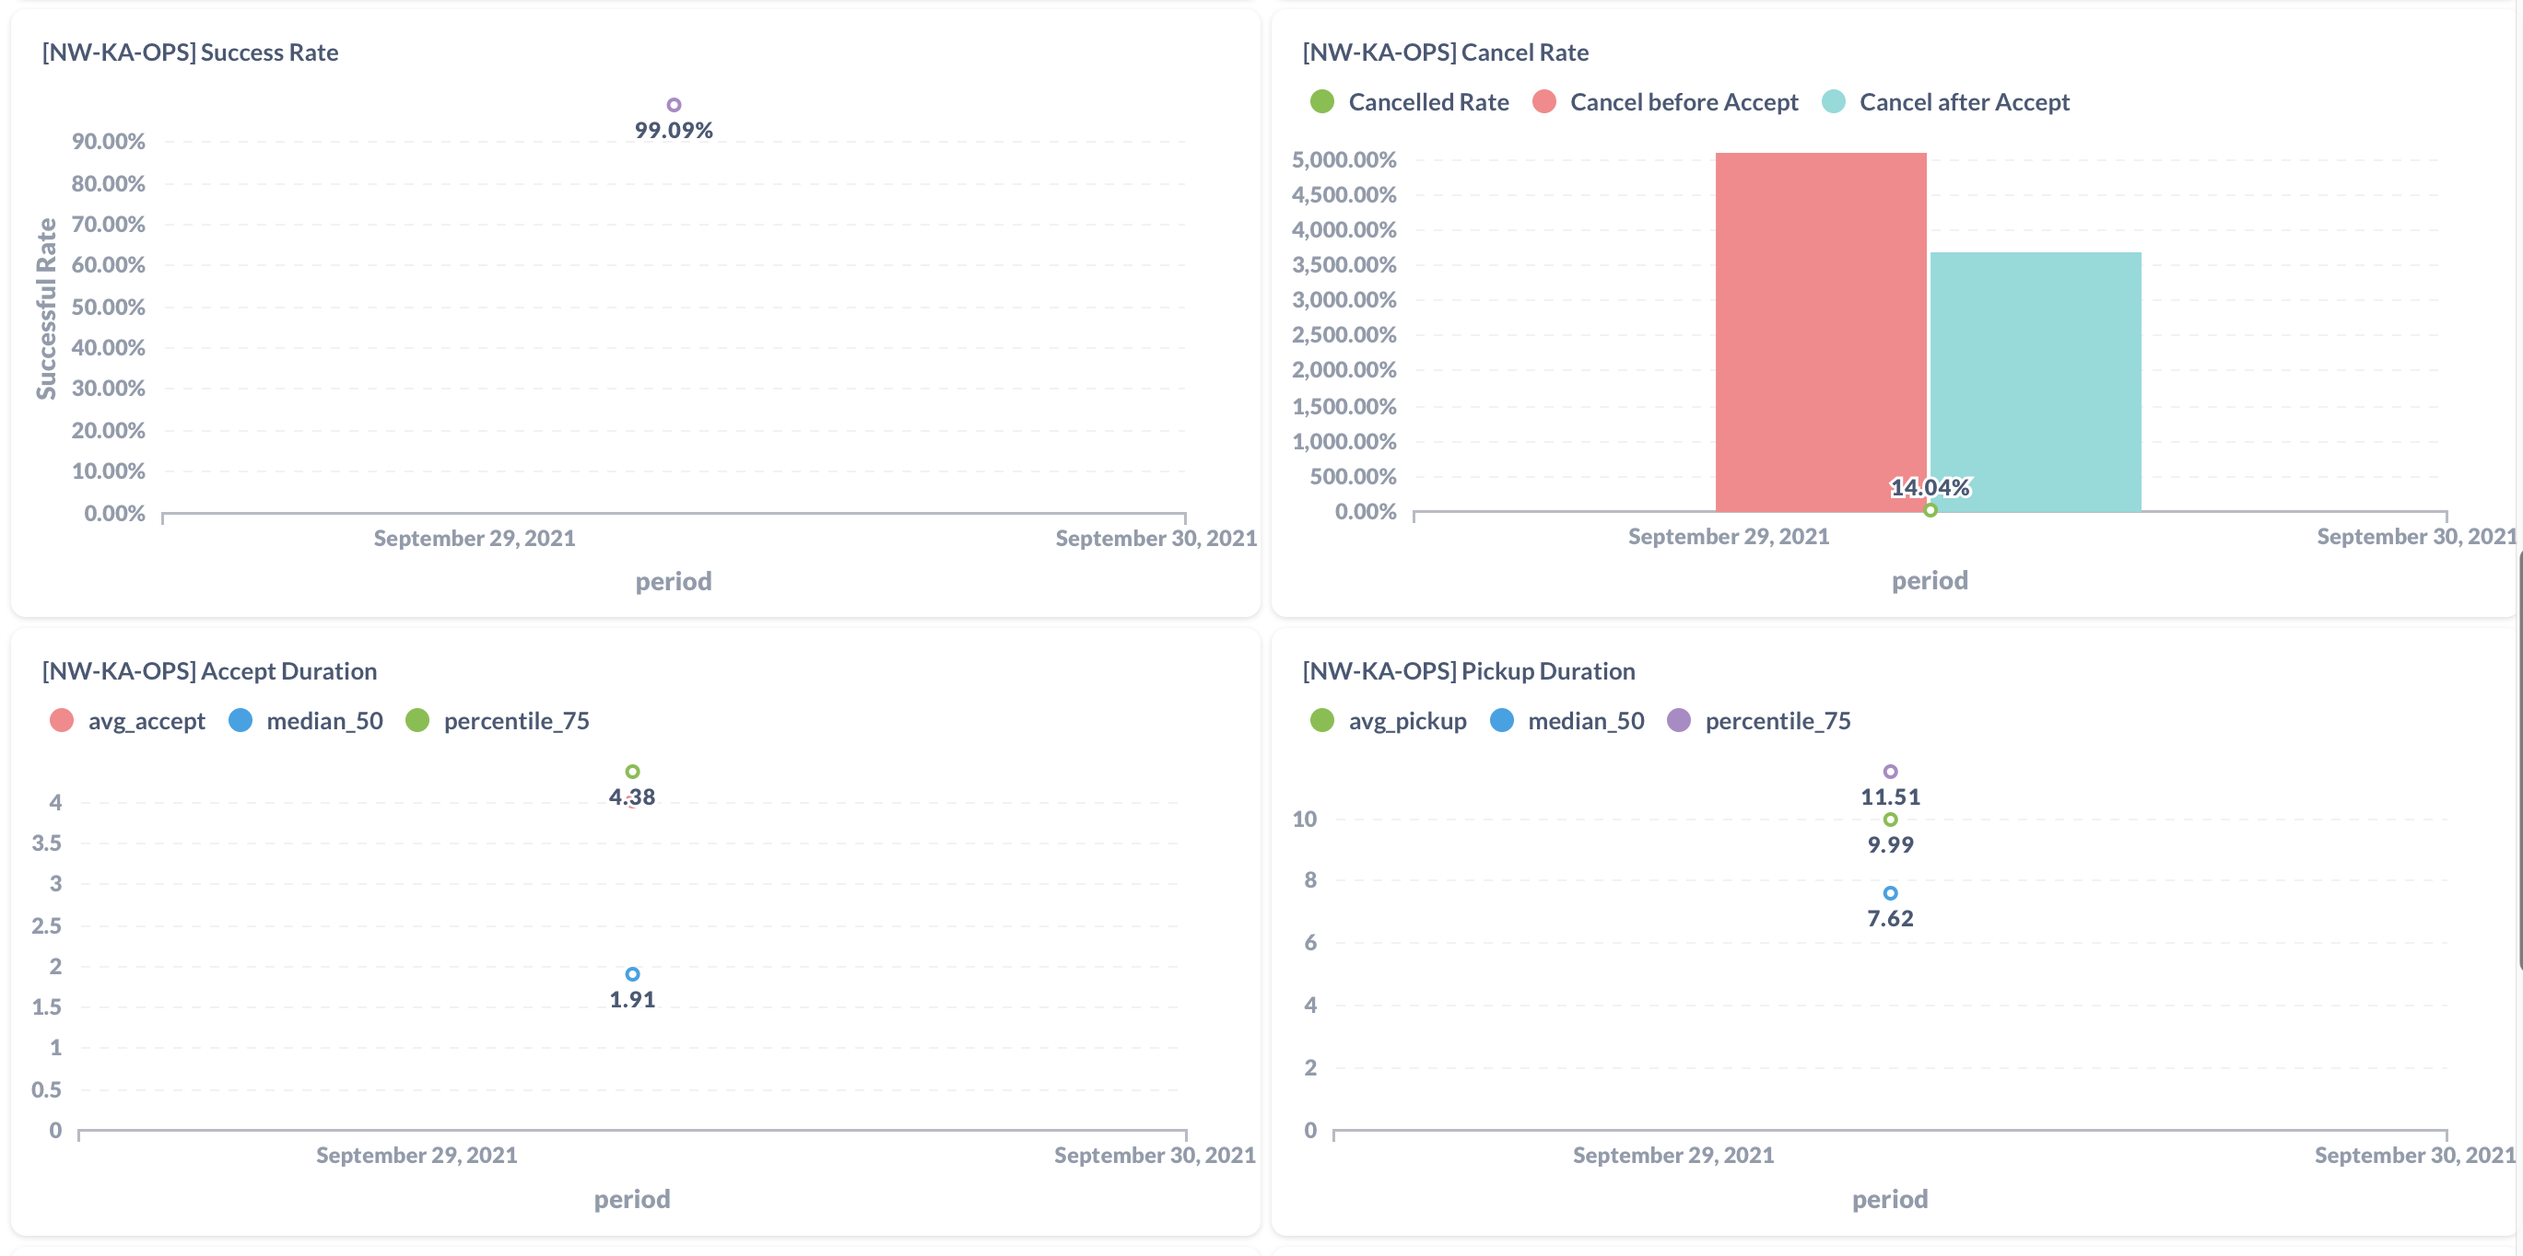Open the Accept Duration card title
The image size is (2523, 1256).
pos(208,671)
